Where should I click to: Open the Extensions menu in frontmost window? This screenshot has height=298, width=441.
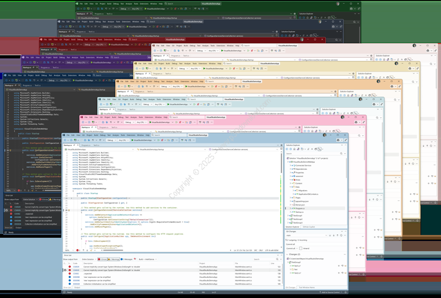click(131, 135)
